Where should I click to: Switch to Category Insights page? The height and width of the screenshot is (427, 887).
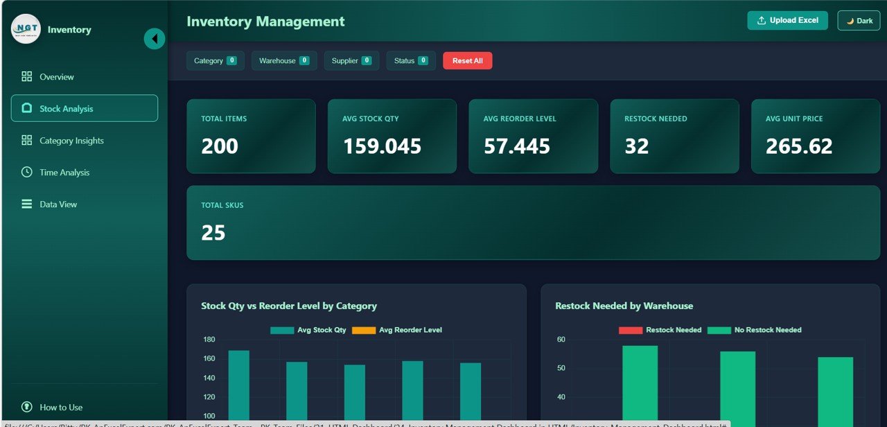coord(71,141)
